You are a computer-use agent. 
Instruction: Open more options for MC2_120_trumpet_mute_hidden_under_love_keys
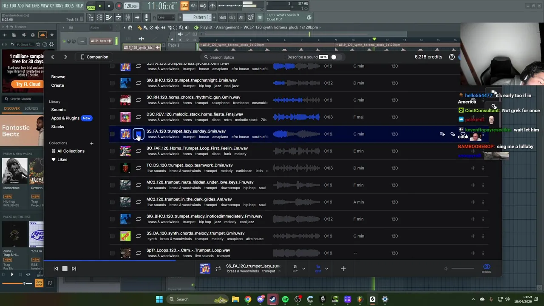[x=483, y=185]
